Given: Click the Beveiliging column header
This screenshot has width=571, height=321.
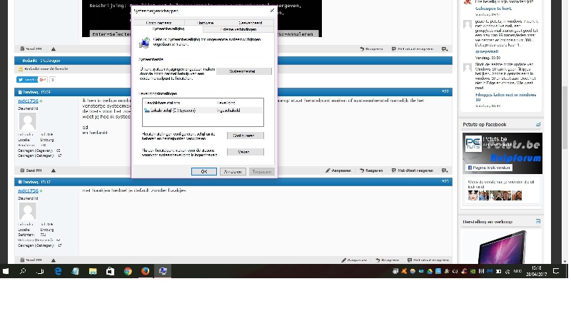Looking at the screenshot, I should [226, 103].
